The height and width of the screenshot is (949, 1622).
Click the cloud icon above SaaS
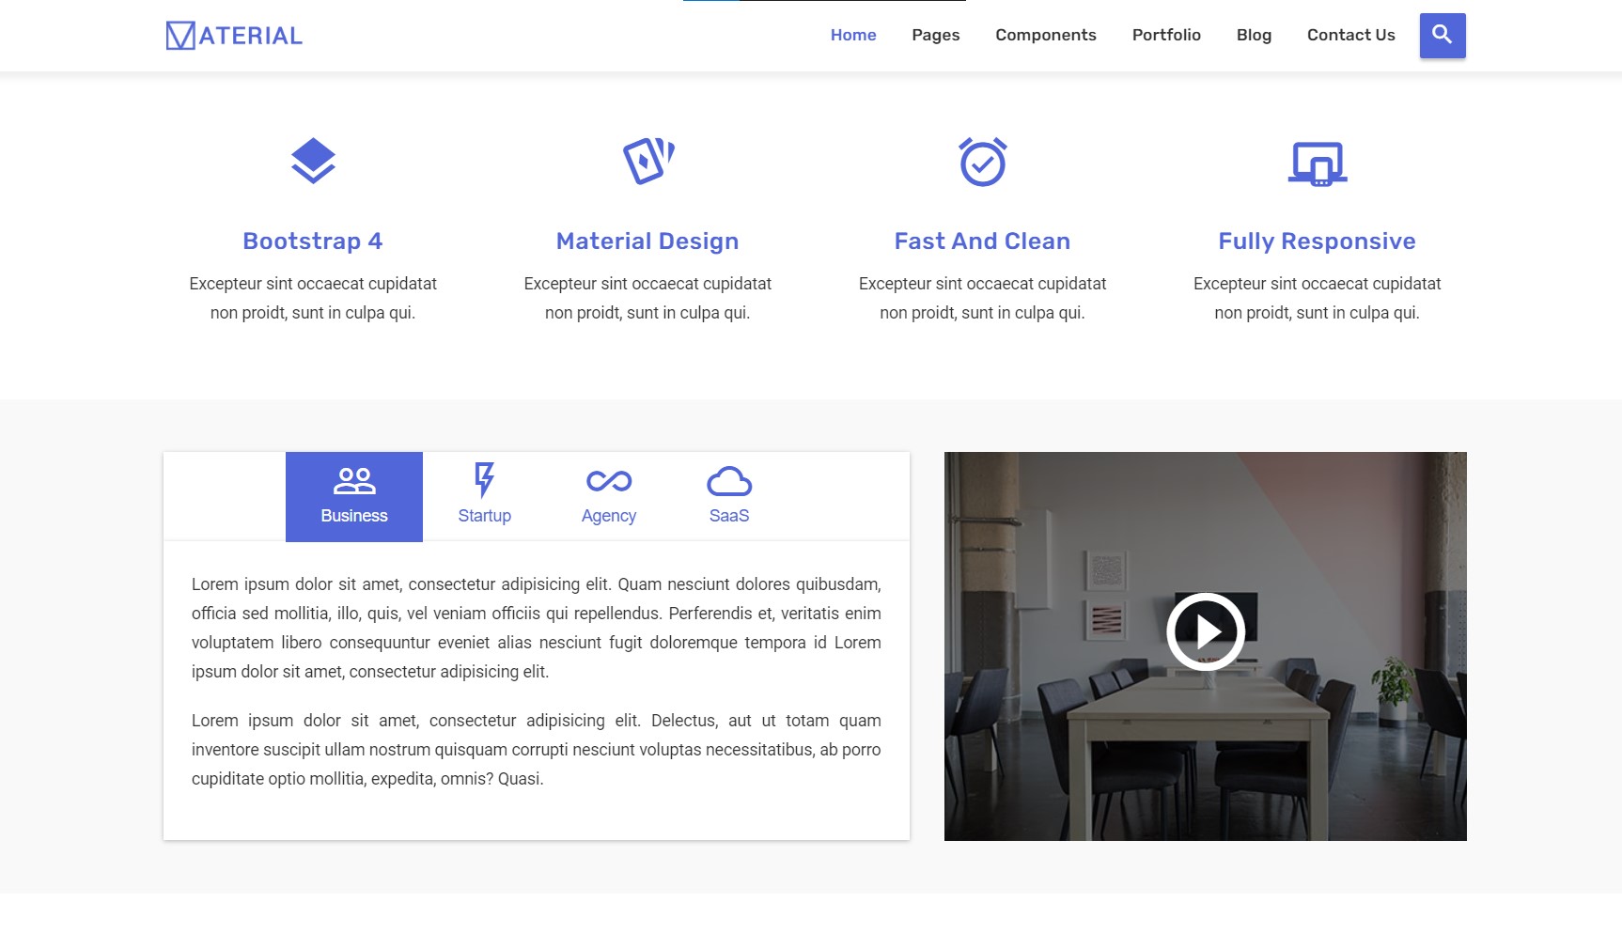[729, 481]
